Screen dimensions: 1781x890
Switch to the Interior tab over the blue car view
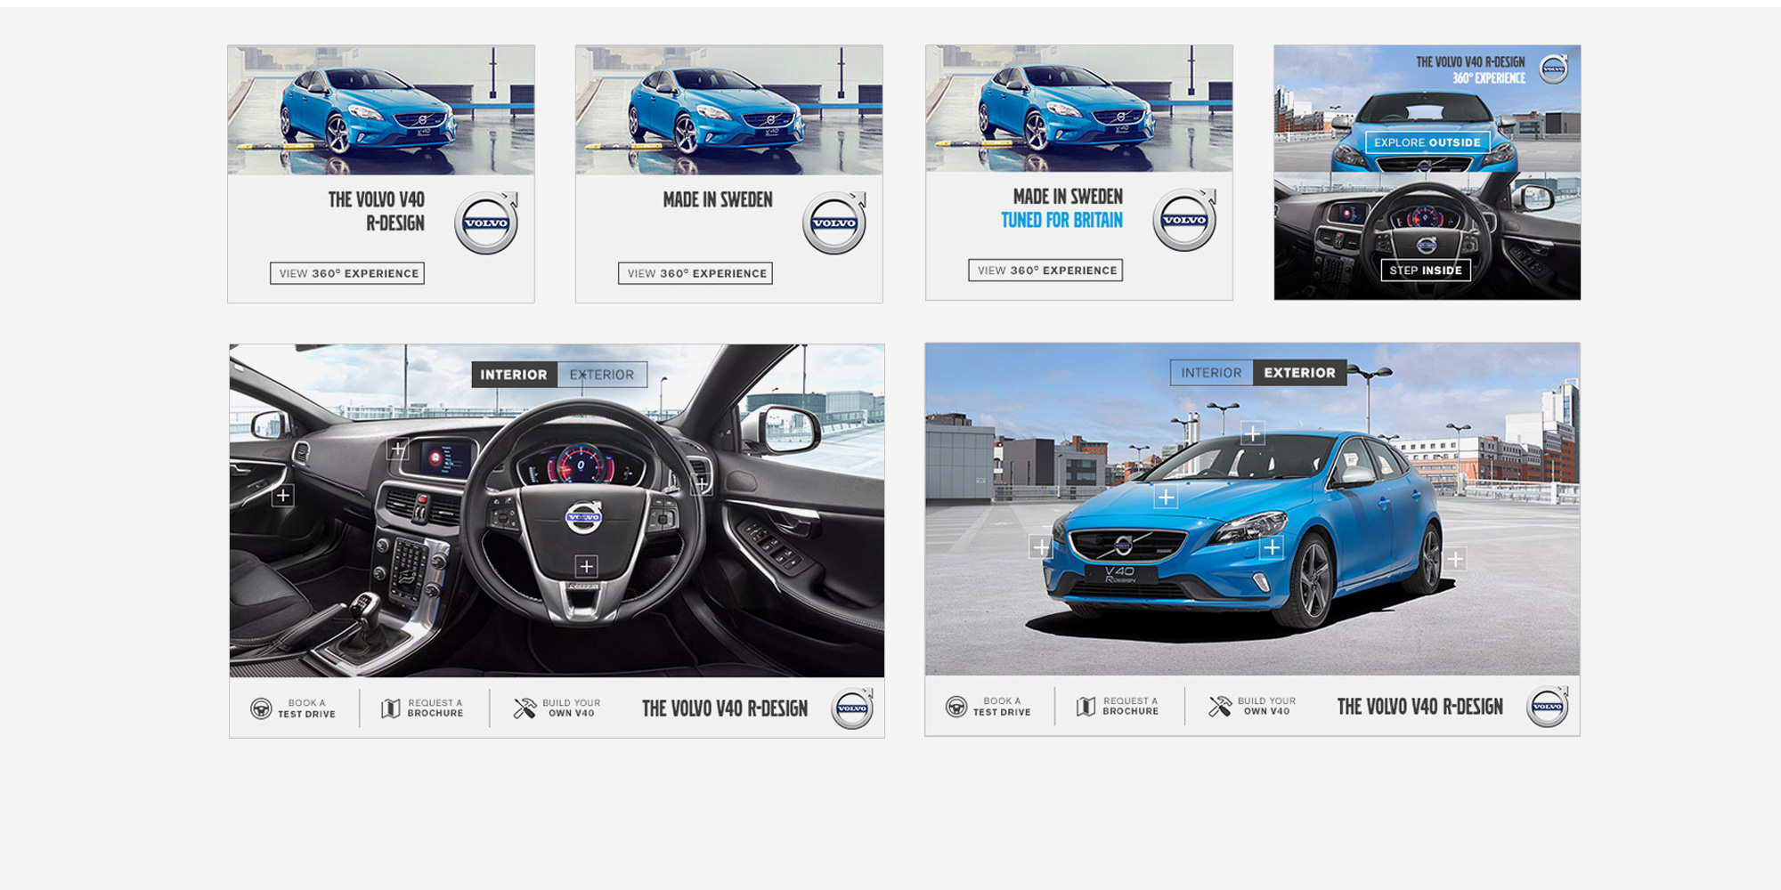point(1211,373)
